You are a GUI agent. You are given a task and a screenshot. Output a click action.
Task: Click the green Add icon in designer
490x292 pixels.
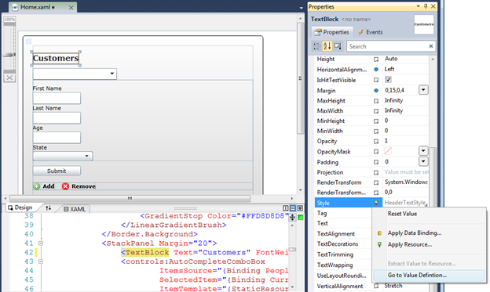[x=37, y=186]
